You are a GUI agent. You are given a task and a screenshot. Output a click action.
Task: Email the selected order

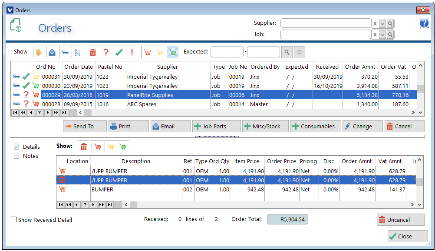171,126
